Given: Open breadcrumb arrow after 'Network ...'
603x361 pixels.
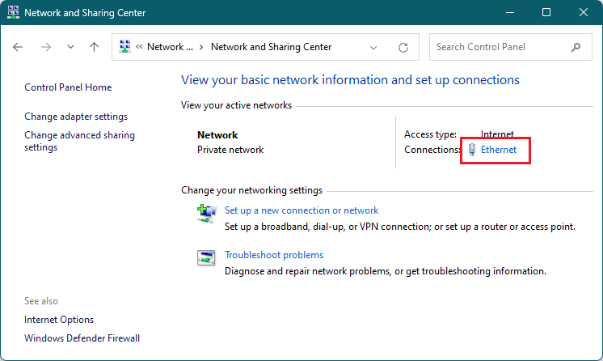Looking at the screenshot, I should [x=201, y=47].
